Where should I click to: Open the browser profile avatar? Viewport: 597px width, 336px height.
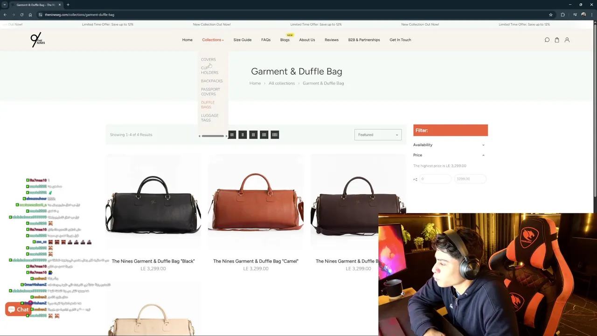coord(583,14)
